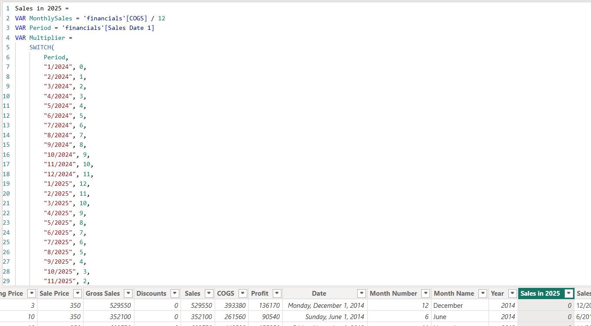Click the "7/2024" string in the formula
This screenshot has height=326, width=591.
58,125
